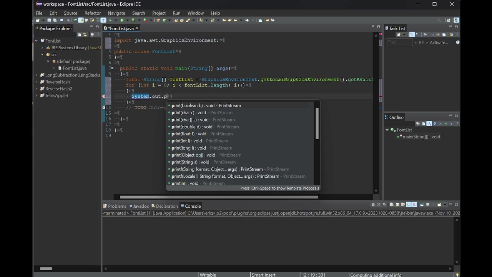The image size is (492, 277).
Task: Start debugging with the Debug bug icon
Action: (x=110, y=20)
